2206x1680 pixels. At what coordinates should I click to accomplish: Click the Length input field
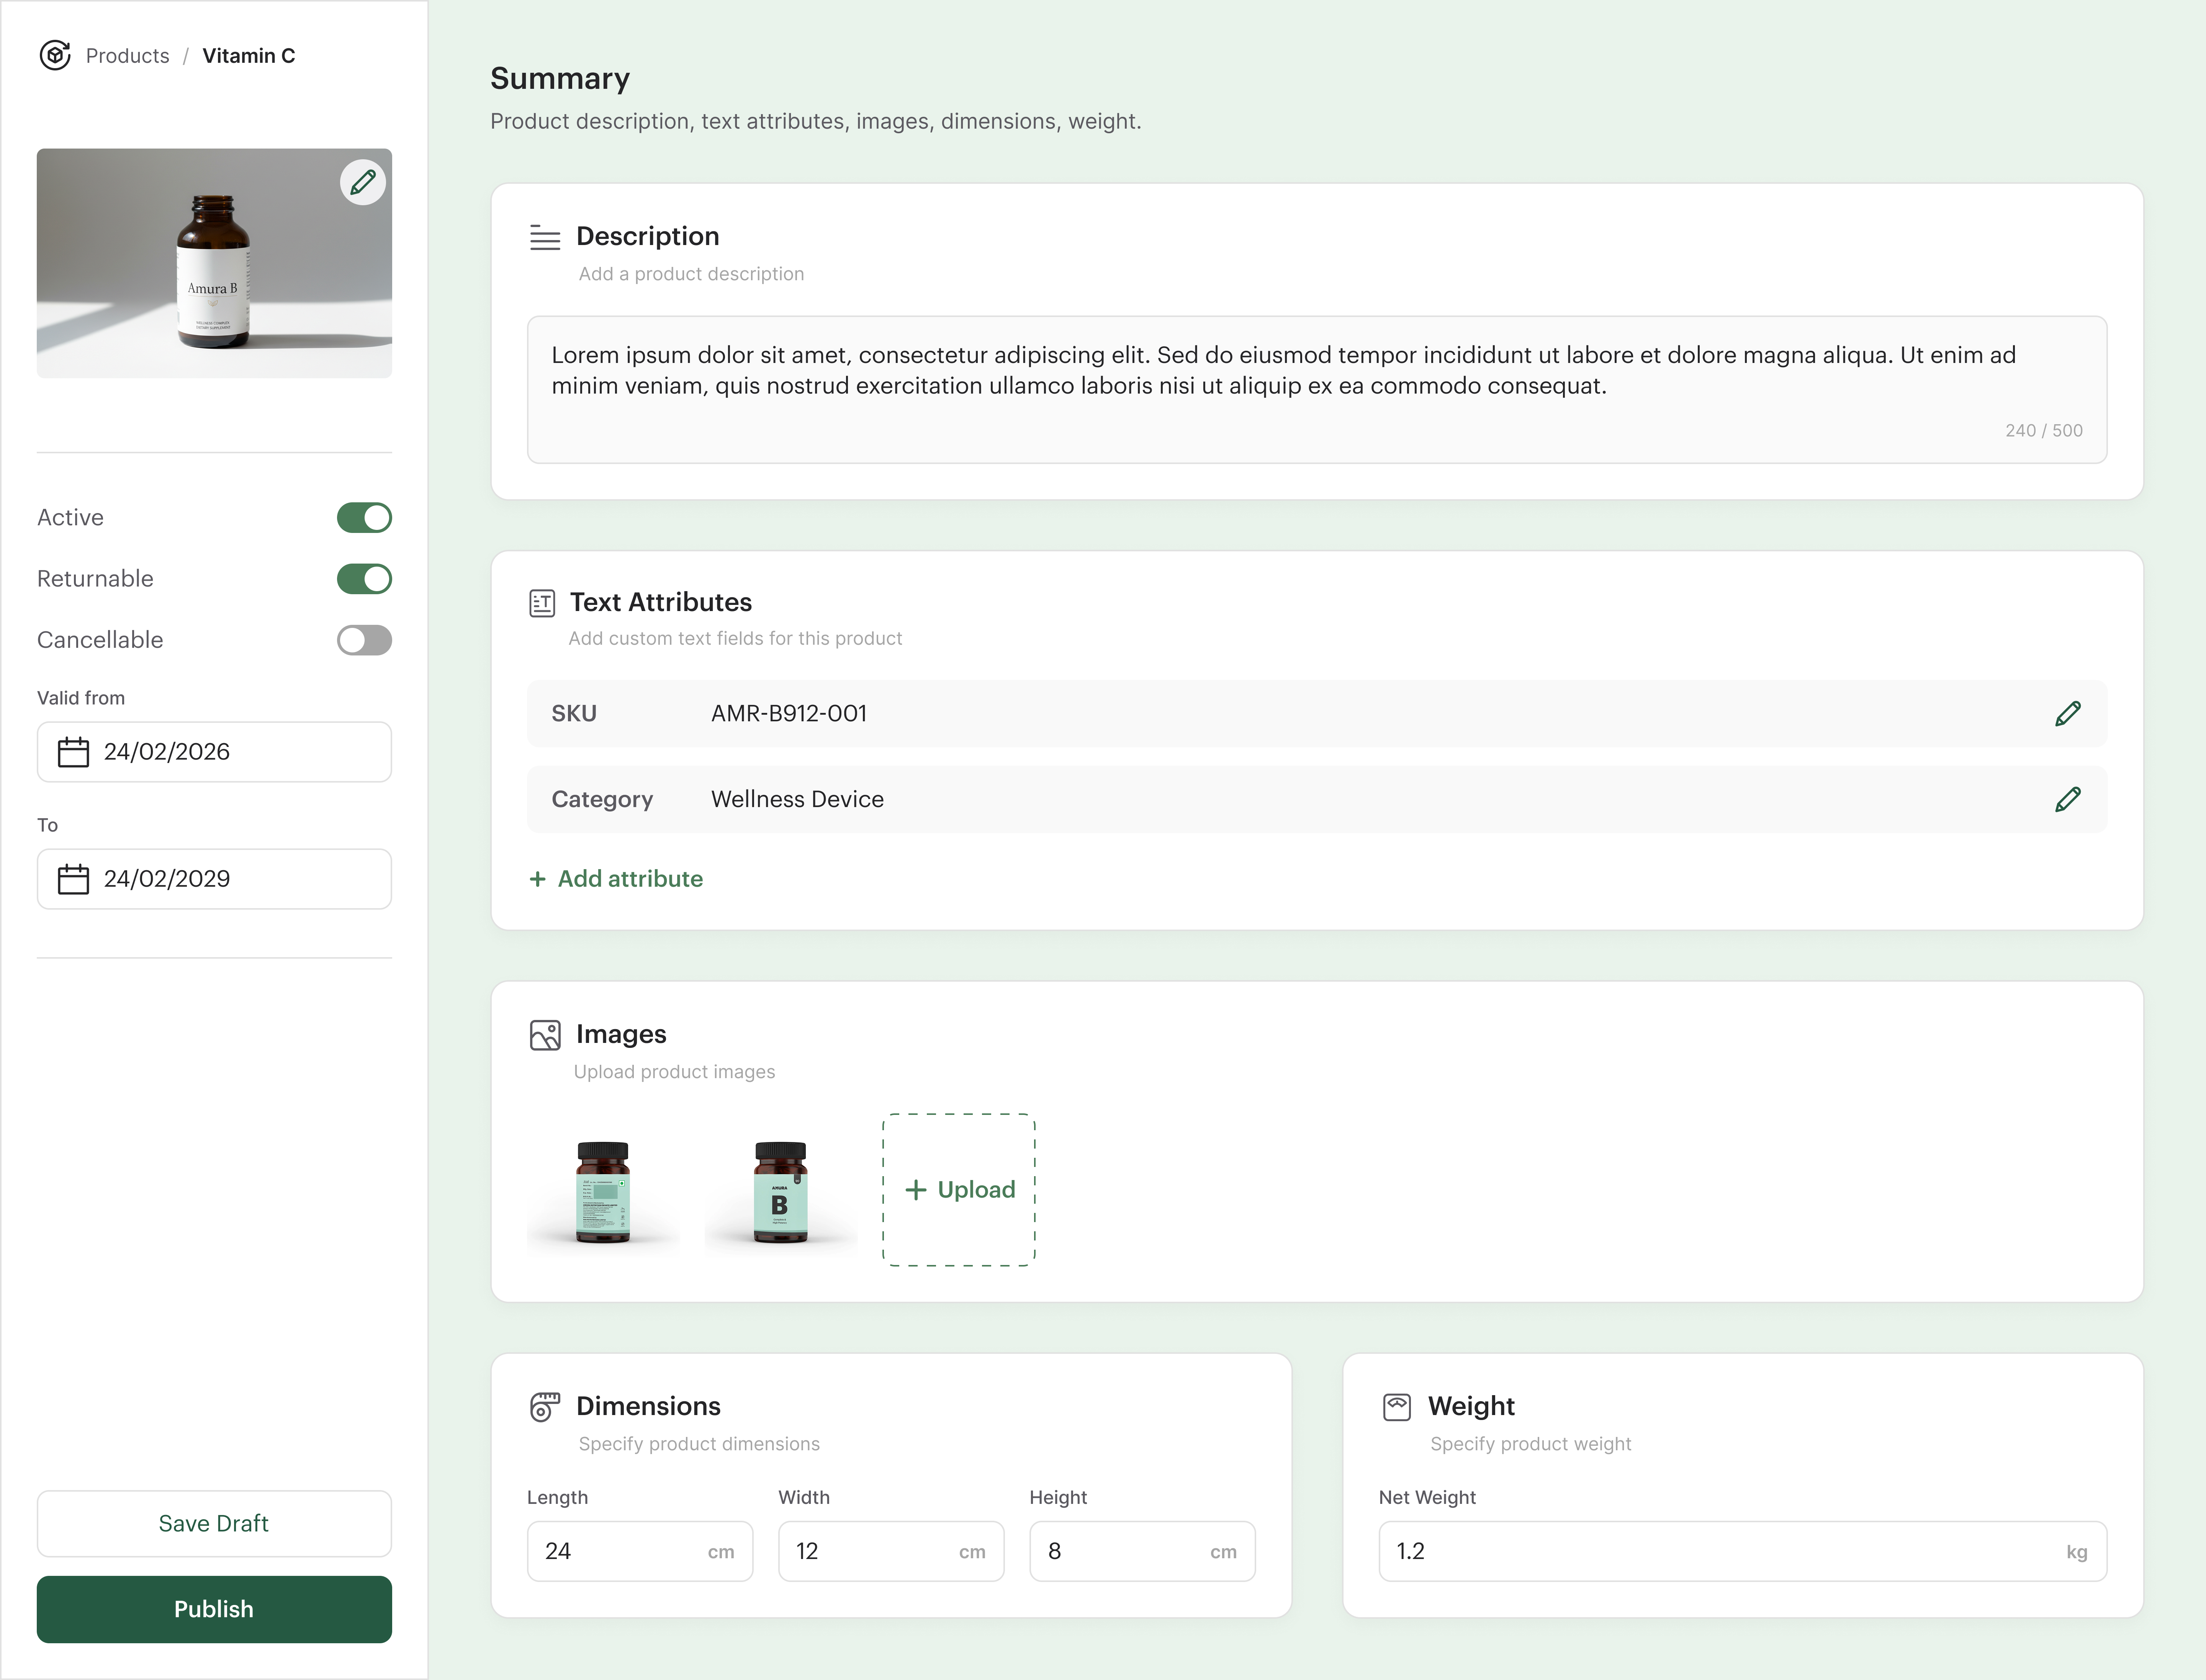coord(640,1551)
